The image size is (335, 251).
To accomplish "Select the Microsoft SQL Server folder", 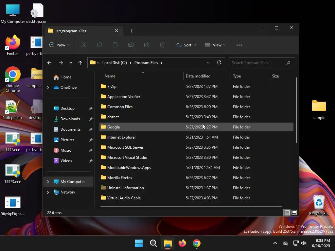I will [x=196, y=147].
